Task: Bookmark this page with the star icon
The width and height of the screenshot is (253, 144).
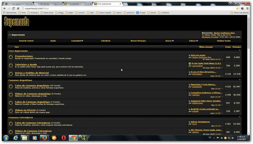Action: tap(237, 8)
